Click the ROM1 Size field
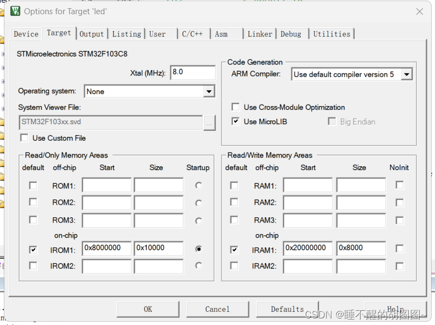The height and width of the screenshot is (325, 435). [x=159, y=185]
